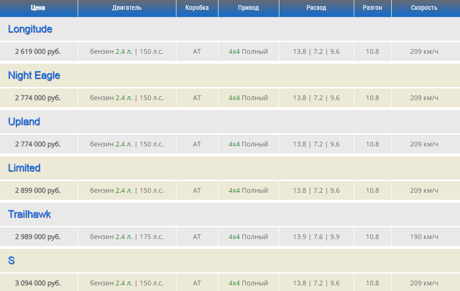Click the Trailhawk gearbox value AT
This screenshot has height=291, width=460.
197,237
